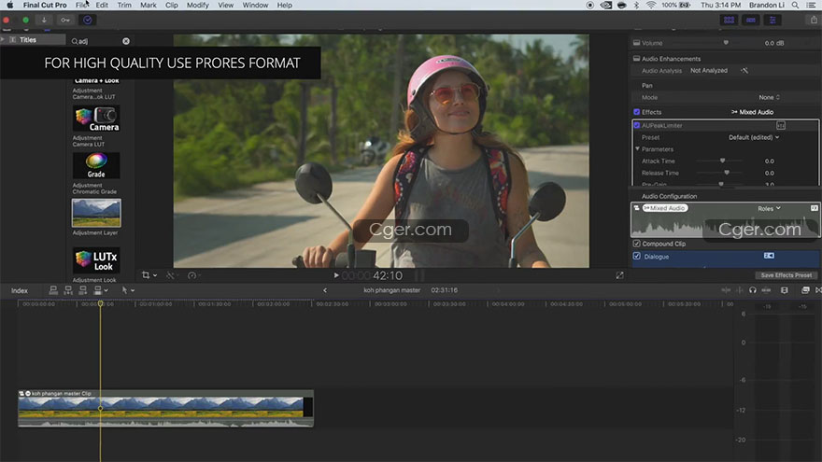
Task: Select koh phangan master Clip in timeline
Action: (165, 408)
